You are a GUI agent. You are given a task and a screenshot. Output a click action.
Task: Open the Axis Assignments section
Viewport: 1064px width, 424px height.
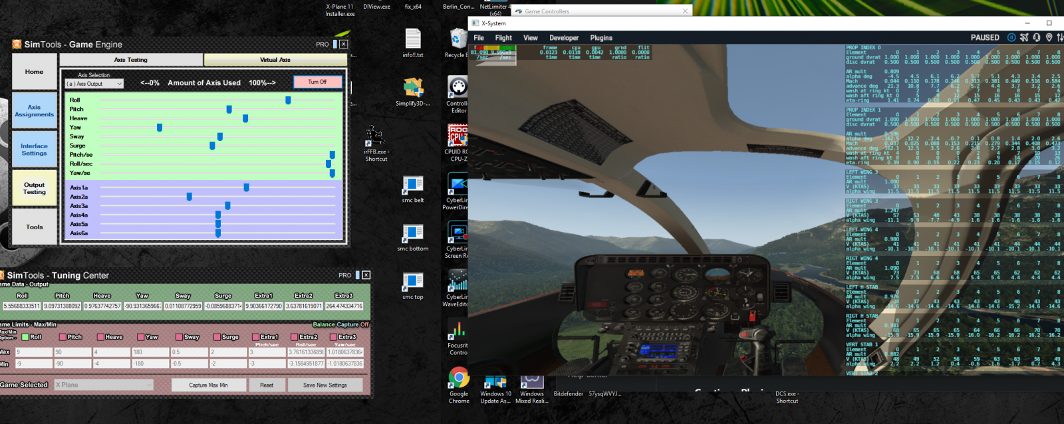35,111
